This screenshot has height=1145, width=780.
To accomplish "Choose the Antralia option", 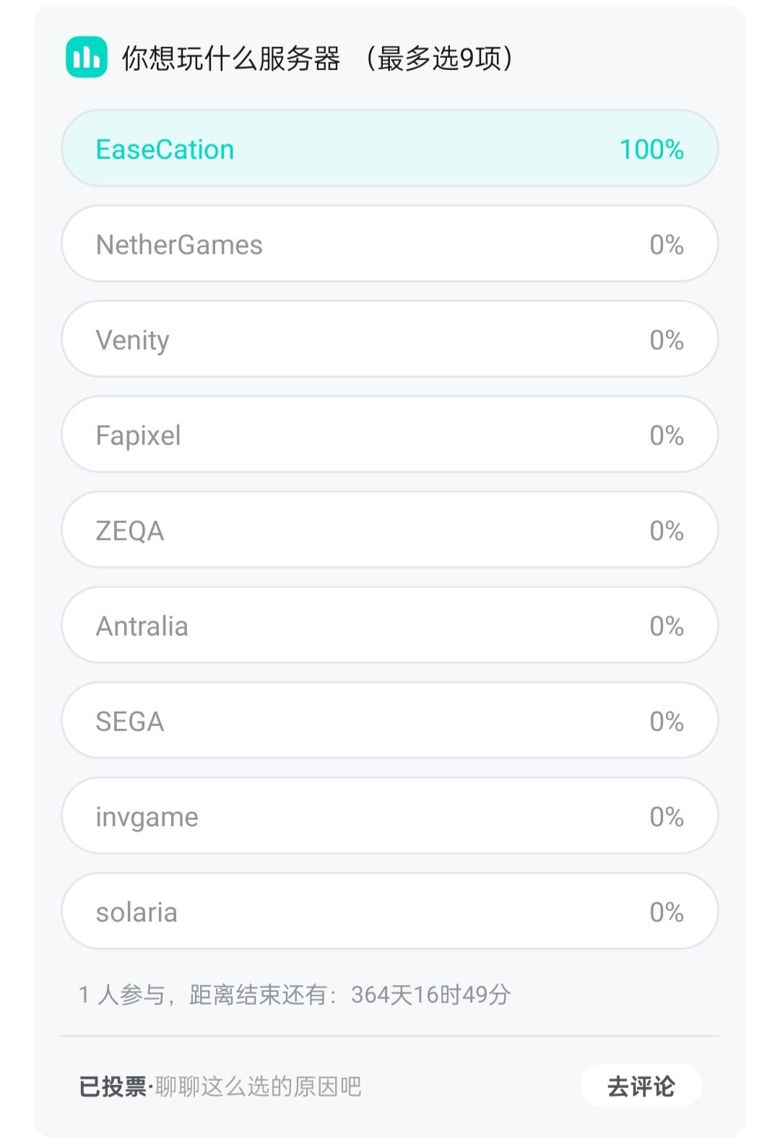I will click(x=390, y=626).
